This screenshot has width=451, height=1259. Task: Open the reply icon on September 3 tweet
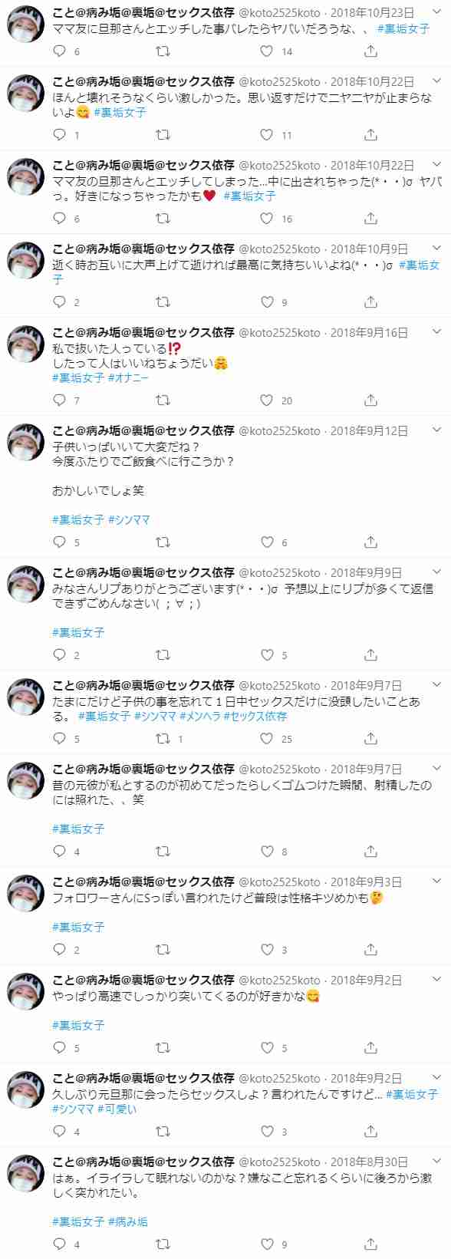(x=60, y=950)
